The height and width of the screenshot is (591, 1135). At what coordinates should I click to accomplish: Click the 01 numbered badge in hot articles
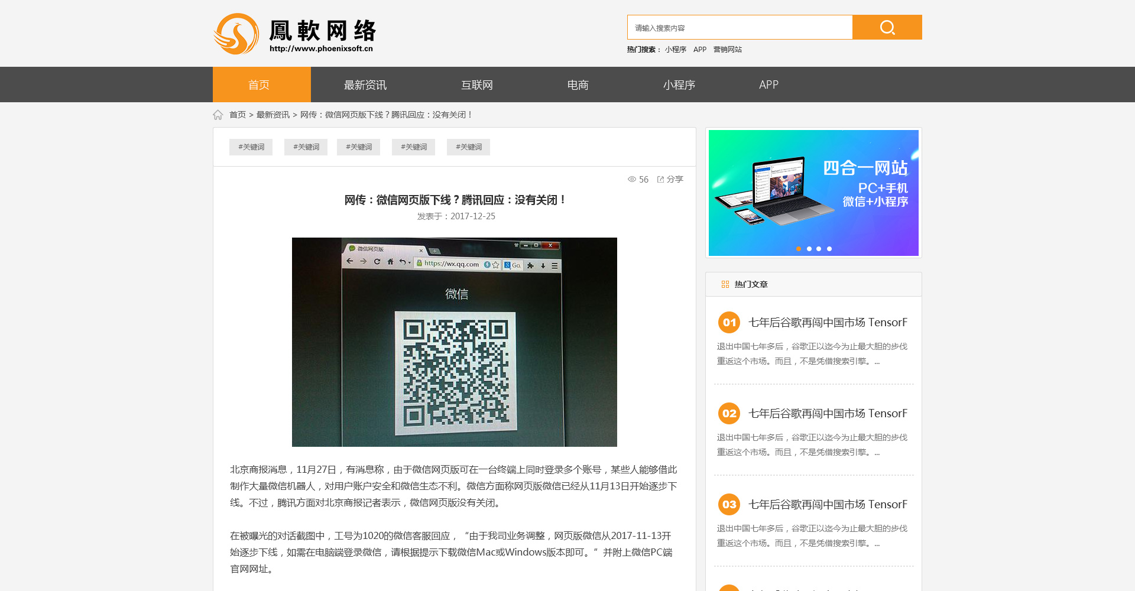click(729, 322)
